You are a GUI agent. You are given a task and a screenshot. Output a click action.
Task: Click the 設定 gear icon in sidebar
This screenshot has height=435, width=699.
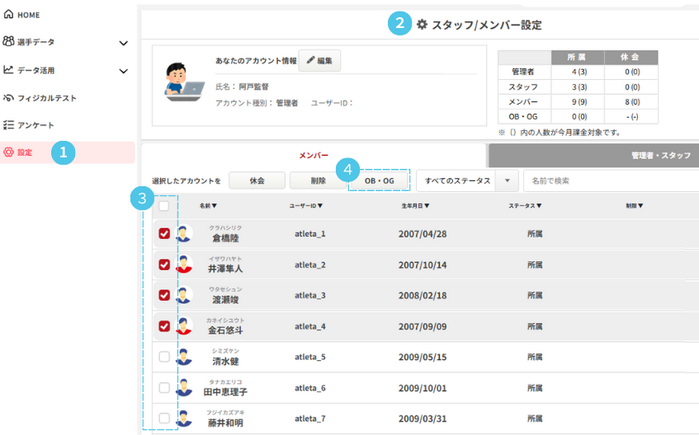pyautogui.click(x=8, y=152)
